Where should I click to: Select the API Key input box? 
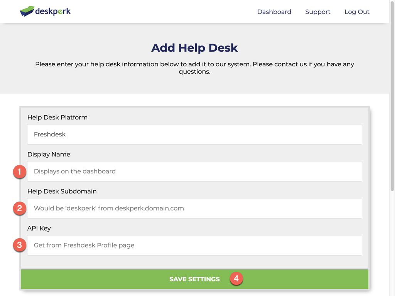(194, 245)
